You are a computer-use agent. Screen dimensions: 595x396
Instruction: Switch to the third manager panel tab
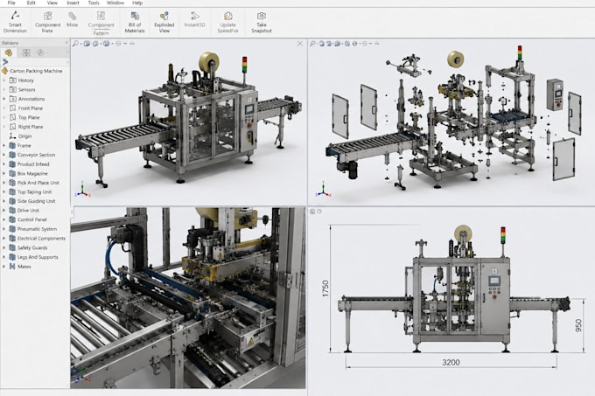(40, 52)
